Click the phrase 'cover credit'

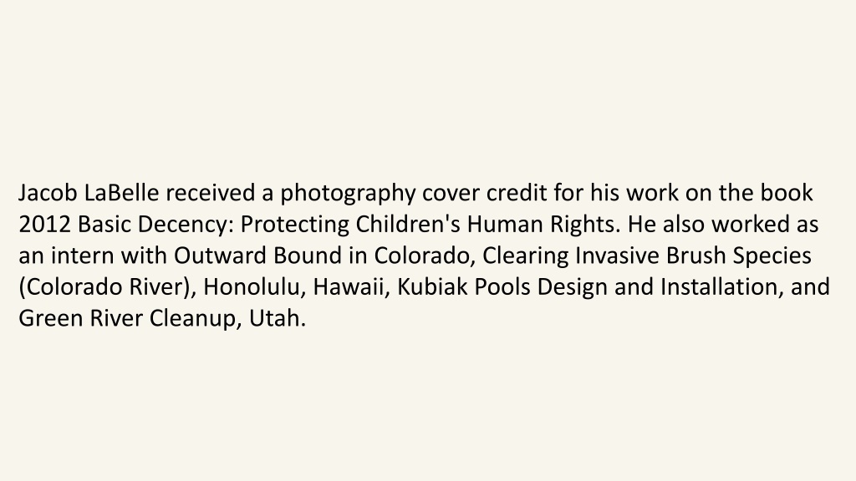pos(485,193)
